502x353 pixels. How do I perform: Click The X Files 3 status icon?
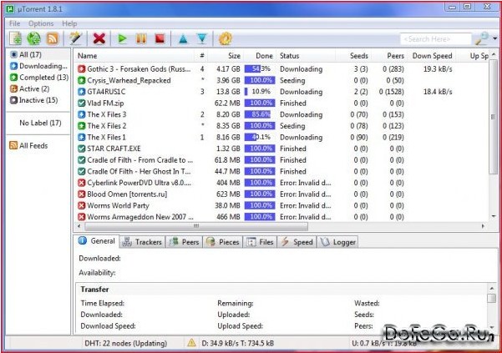pos(82,114)
